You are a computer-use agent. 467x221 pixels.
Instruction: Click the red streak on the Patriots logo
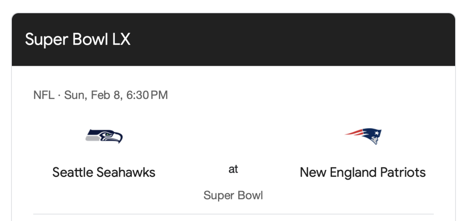point(354,133)
